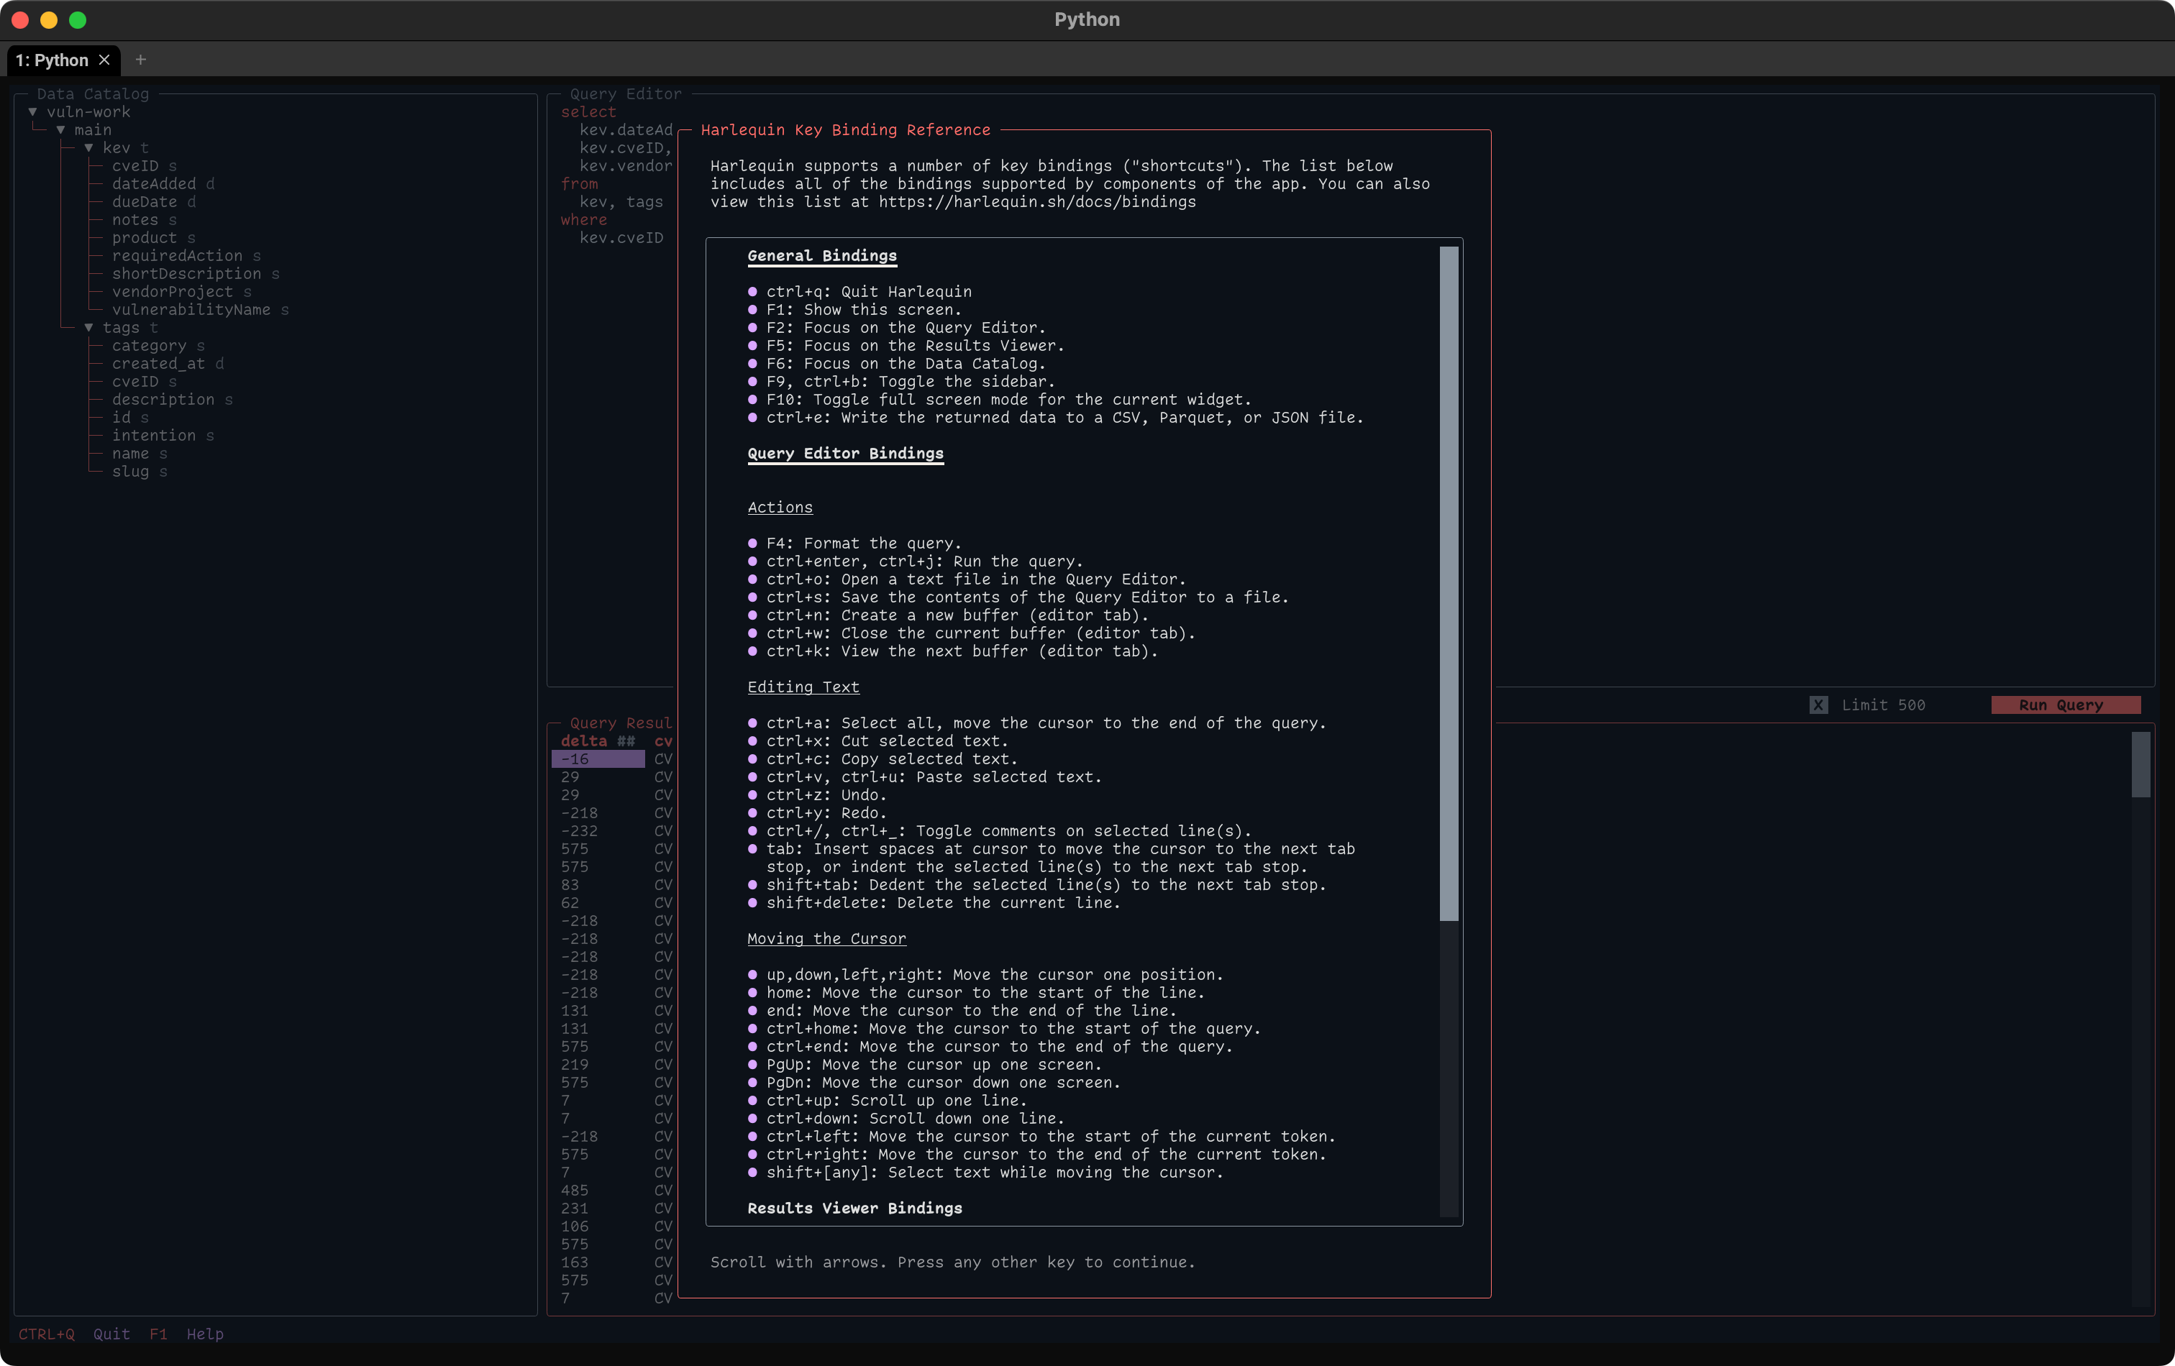Image resolution: width=2175 pixels, height=1366 pixels.
Task: Click the green macOS fullscreen button
Action: [78, 20]
